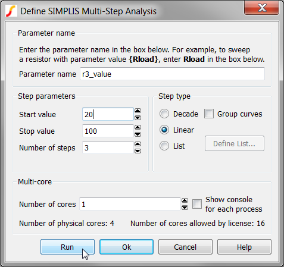This screenshot has height=267, width=284.
Task: Decrement Stop value using down spinner
Action: coord(138,134)
